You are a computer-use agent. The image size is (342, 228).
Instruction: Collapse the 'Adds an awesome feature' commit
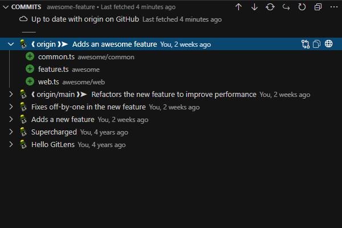11,44
